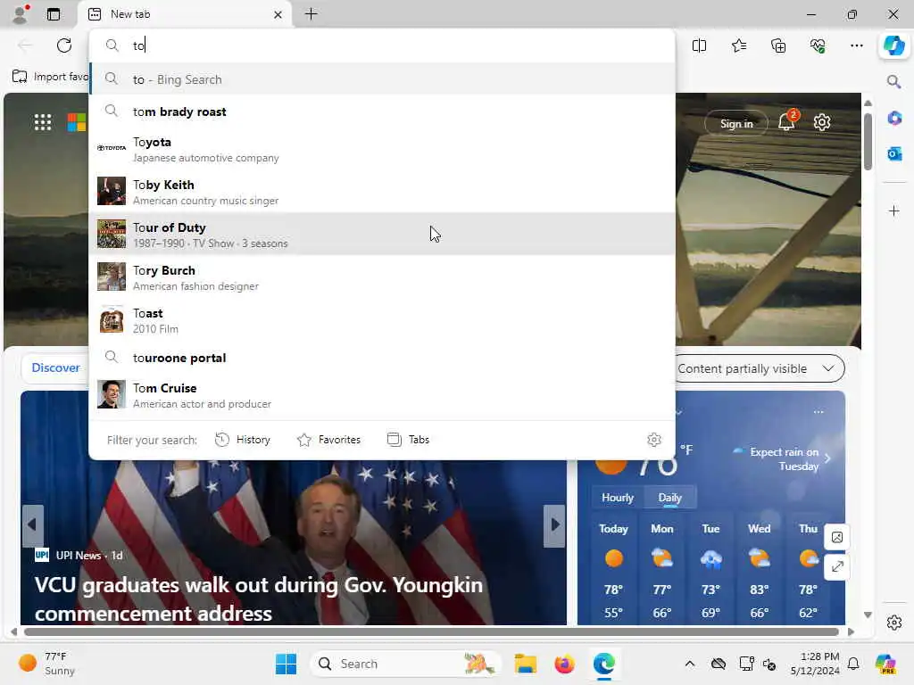Open Browser essentials heart icon
The image size is (914, 685).
[818, 45]
